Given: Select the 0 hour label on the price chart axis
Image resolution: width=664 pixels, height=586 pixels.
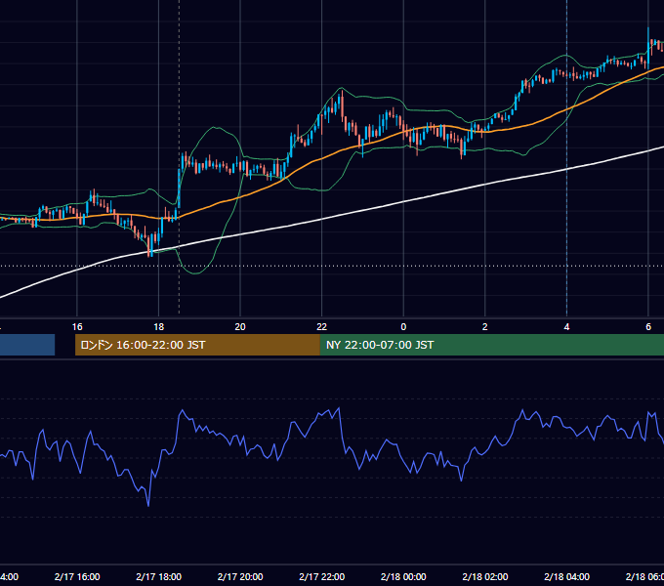Looking at the screenshot, I should coord(403,327).
